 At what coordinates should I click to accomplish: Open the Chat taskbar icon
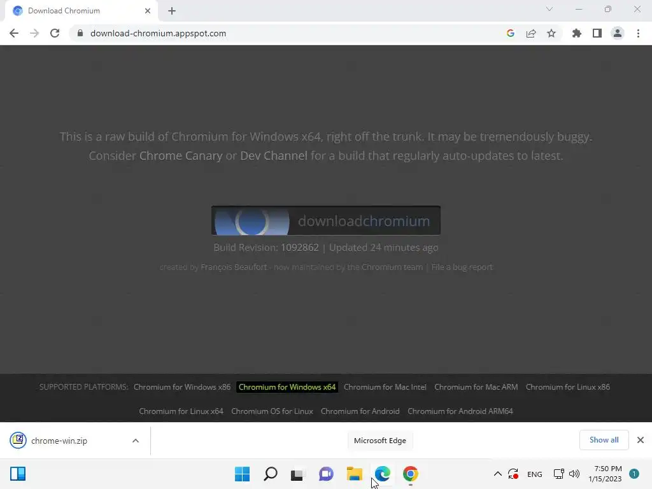click(326, 474)
